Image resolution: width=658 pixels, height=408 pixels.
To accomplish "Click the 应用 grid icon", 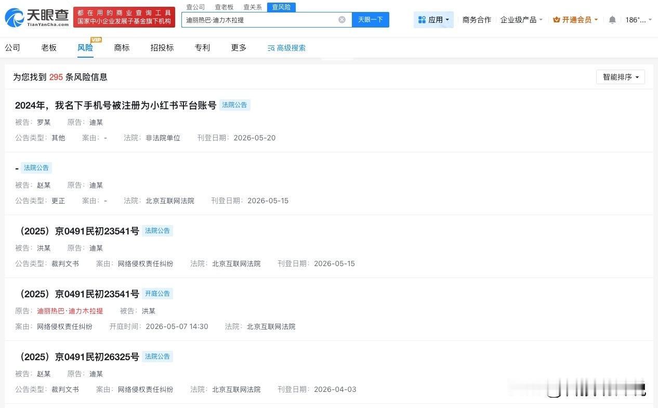I will tap(422, 20).
